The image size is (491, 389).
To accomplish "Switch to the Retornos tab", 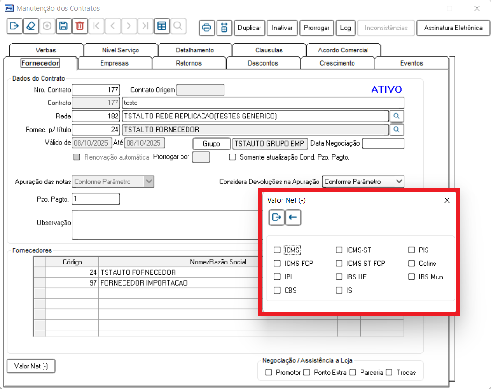I will click(x=188, y=63).
